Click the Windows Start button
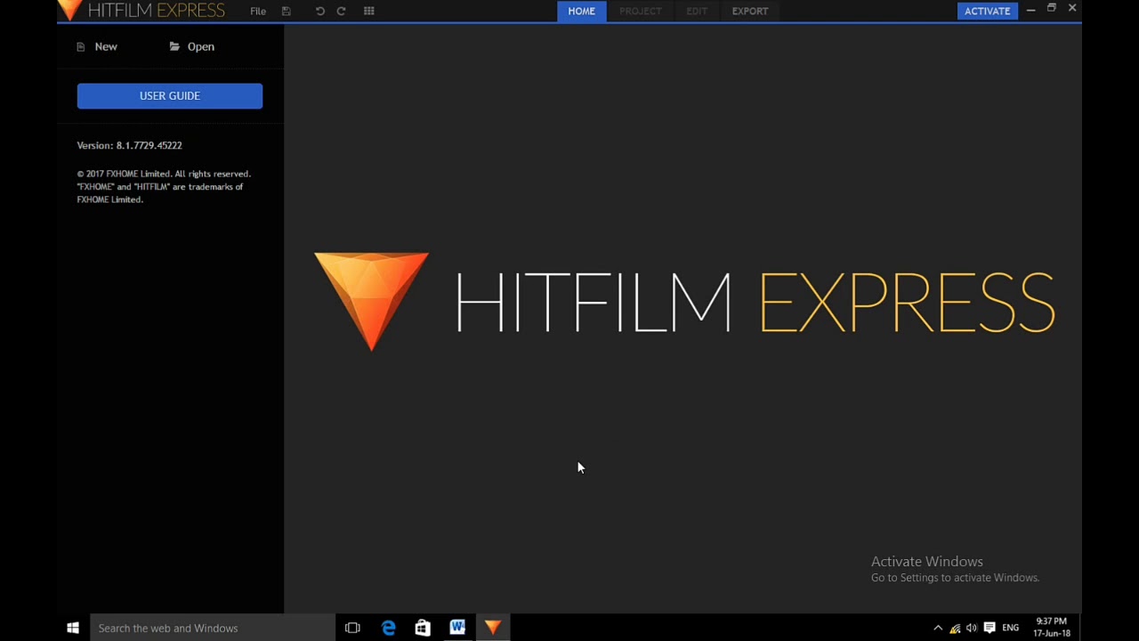 pos(73,628)
